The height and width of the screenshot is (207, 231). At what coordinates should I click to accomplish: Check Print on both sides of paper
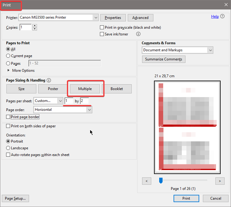pyautogui.click(x=8, y=126)
